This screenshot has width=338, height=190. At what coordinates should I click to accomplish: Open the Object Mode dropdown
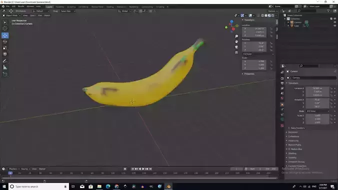(11, 15)
